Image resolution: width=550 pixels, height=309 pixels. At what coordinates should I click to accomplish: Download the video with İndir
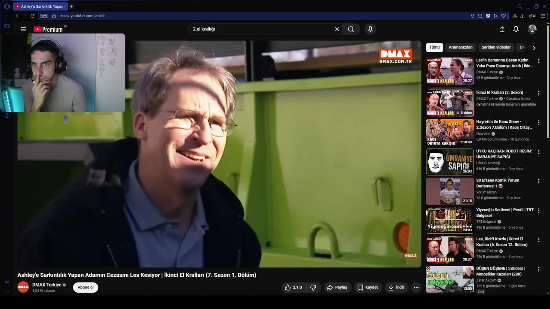tap(396, 288)
